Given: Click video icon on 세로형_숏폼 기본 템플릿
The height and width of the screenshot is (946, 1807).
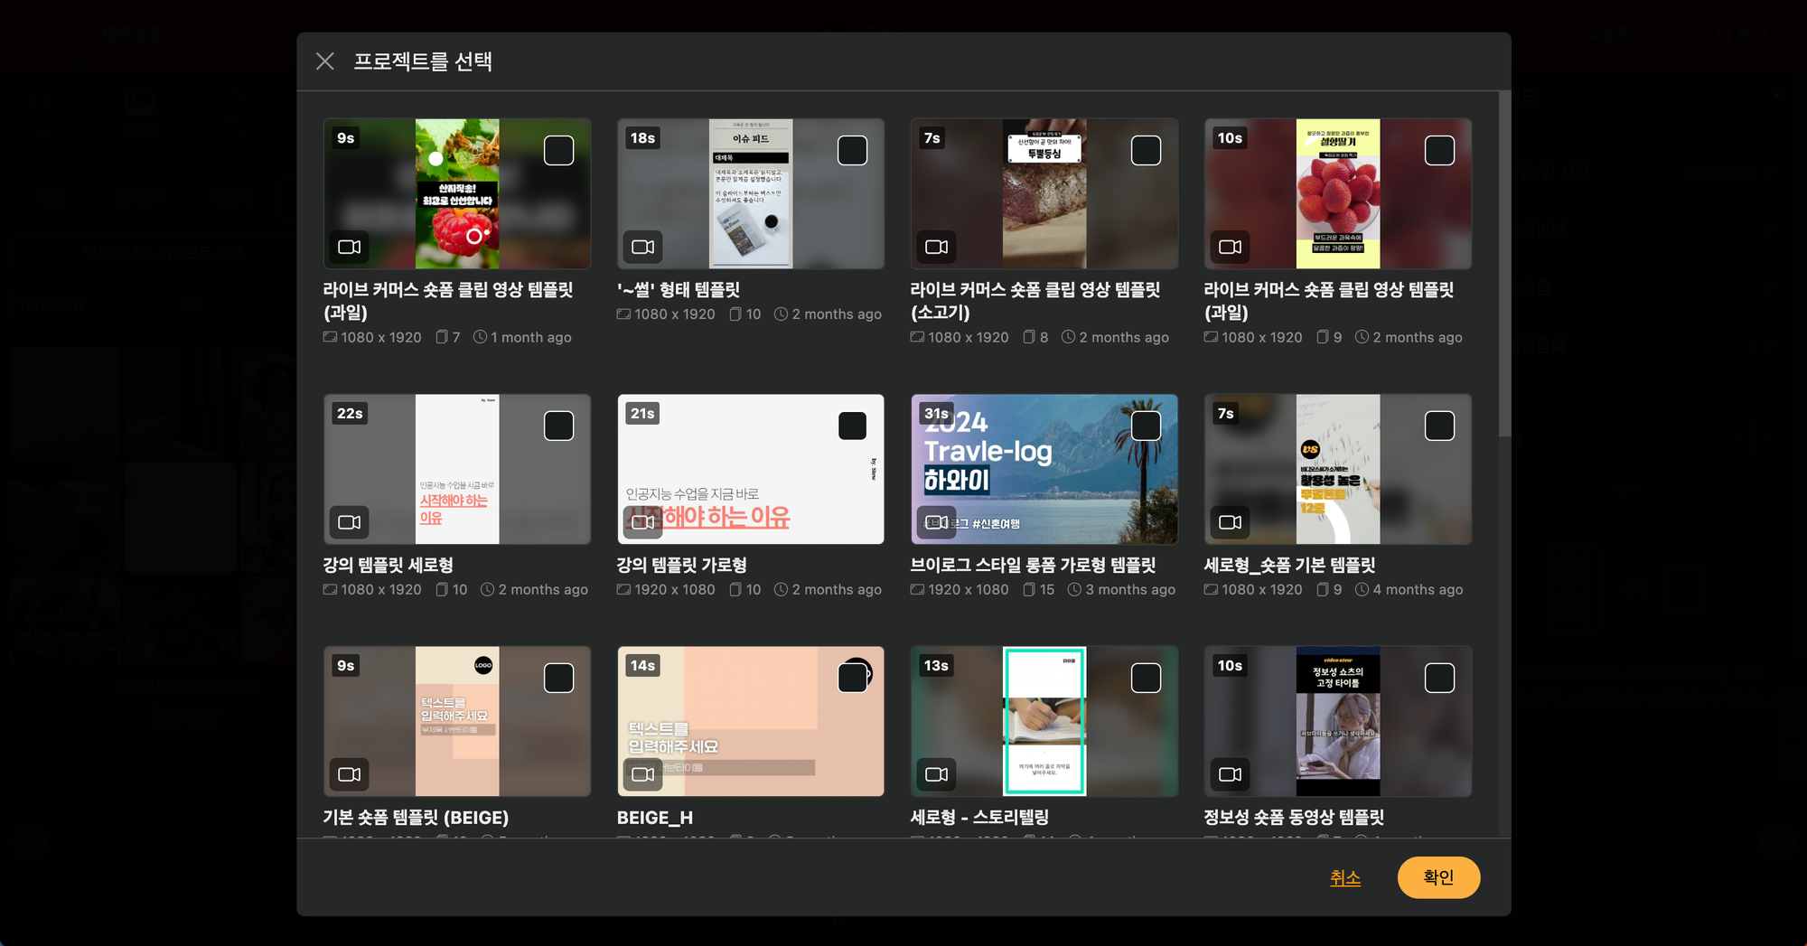Looking at the screenshot, I should 1231,522.
